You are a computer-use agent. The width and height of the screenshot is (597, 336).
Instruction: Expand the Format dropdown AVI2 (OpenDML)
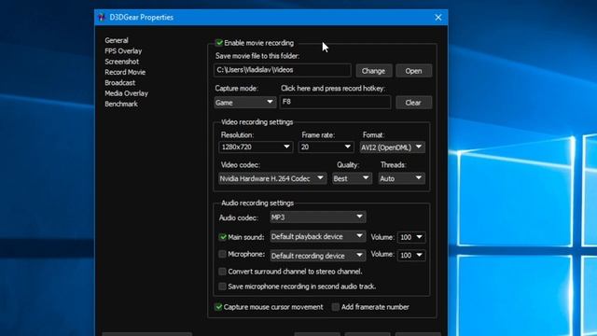pyautogui.click(x=393, y=147)
